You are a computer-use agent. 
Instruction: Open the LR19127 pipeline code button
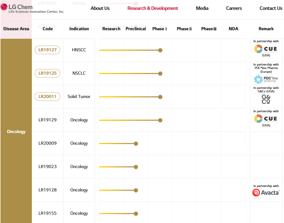(x=47, y=50)
